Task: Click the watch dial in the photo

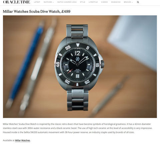Action: [77, 64]
